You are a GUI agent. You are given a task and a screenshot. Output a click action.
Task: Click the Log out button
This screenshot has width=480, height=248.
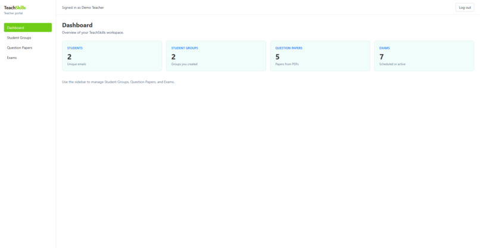pos(465,8)
